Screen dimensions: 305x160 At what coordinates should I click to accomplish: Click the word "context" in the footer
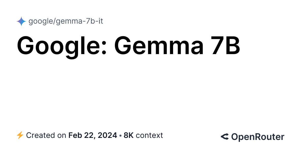pos(149,135)
